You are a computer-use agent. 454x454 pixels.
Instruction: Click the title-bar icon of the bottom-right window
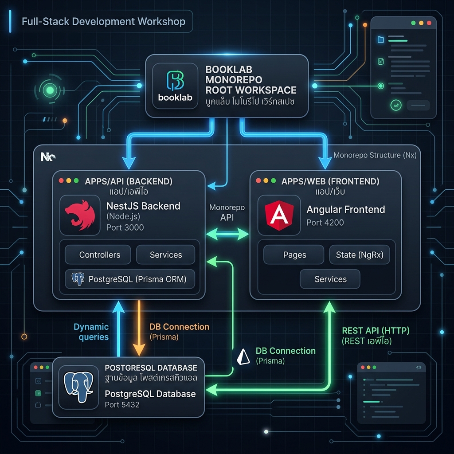point(419,368)
